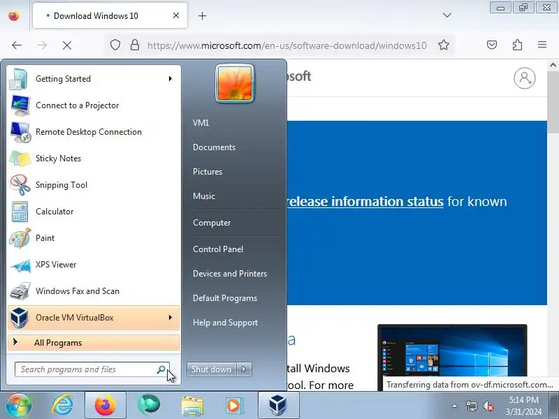Click the network tray icon
Screen dimensions: 559x419
pos(471,406)
